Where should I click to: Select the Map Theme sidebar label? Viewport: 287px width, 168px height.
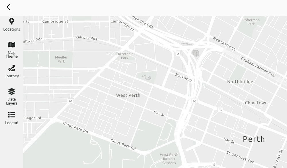point(11,54)
